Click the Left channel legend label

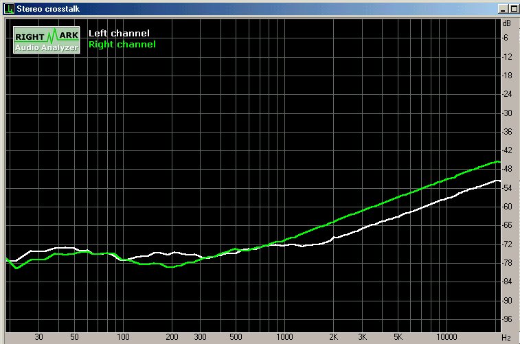point(119,33)
